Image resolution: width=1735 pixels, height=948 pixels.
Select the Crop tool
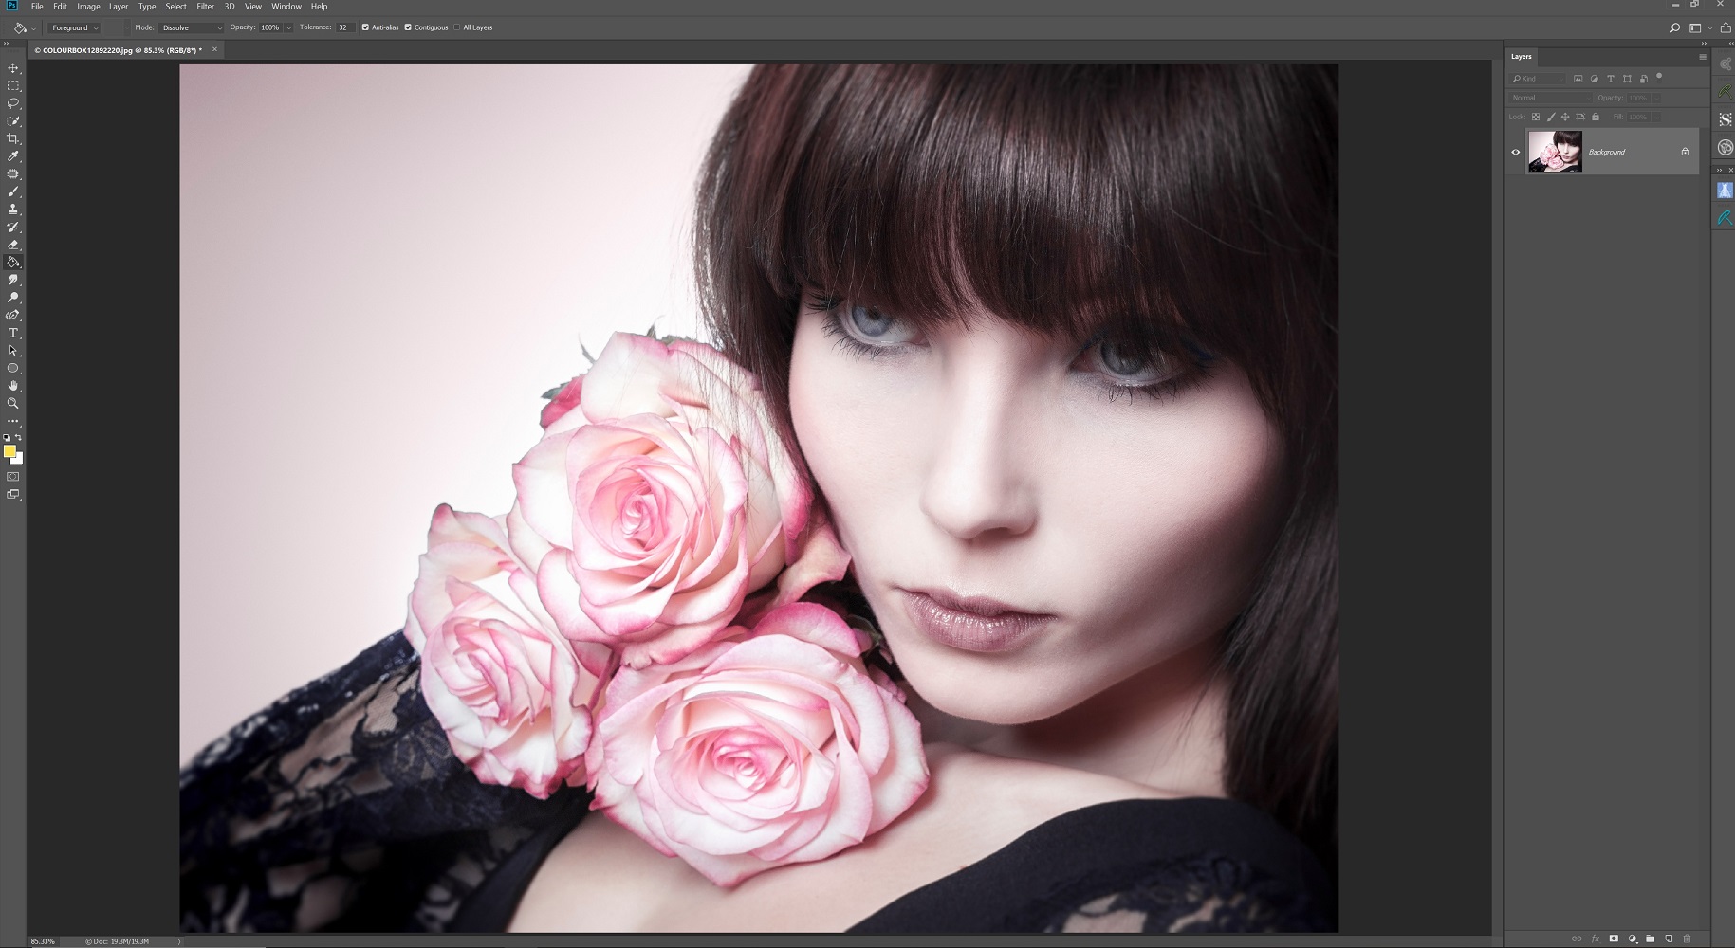tap(13, 138)
